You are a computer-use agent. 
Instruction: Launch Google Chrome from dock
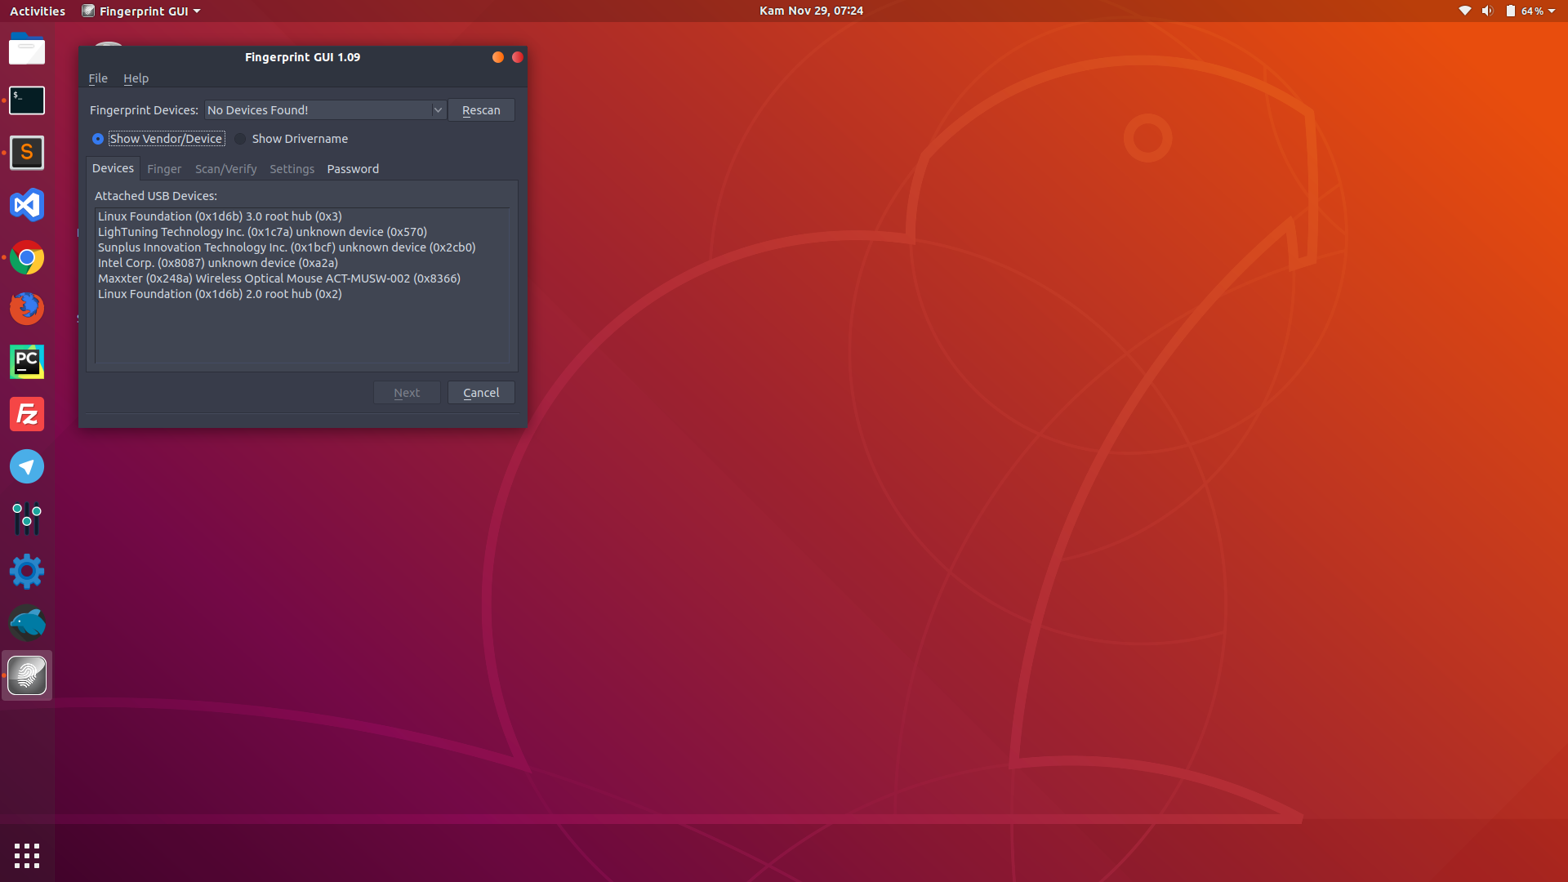click(27, 256)
